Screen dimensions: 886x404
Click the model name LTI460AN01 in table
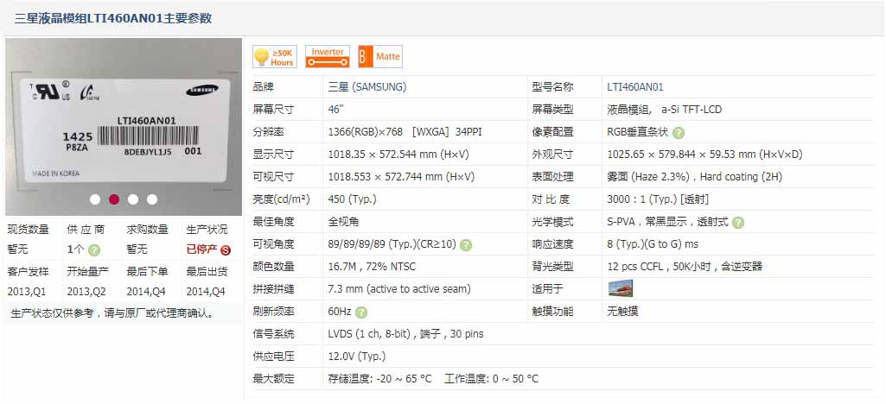[635, 87]
